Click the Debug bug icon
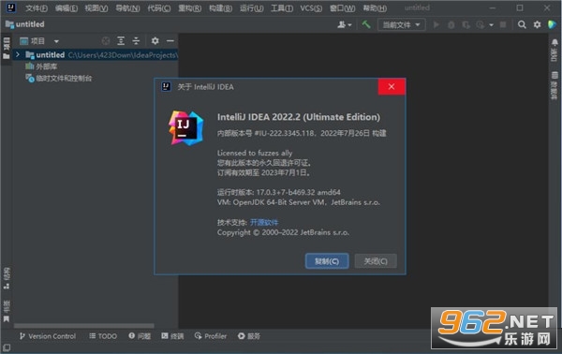Image resolution: width=562 pixels, height=354 pixels. 451,24
